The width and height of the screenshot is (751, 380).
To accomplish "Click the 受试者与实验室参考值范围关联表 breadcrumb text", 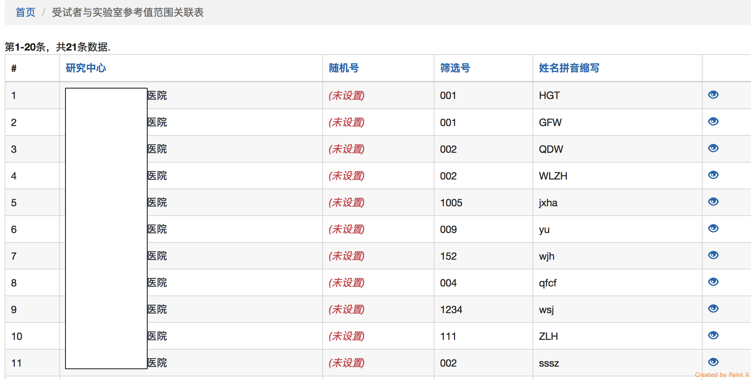I will click(128, 13).
